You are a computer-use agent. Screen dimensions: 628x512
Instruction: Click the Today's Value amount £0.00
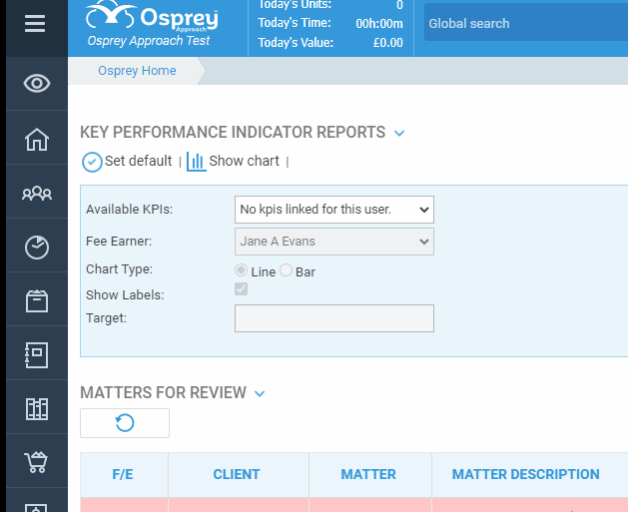point(388,43)
